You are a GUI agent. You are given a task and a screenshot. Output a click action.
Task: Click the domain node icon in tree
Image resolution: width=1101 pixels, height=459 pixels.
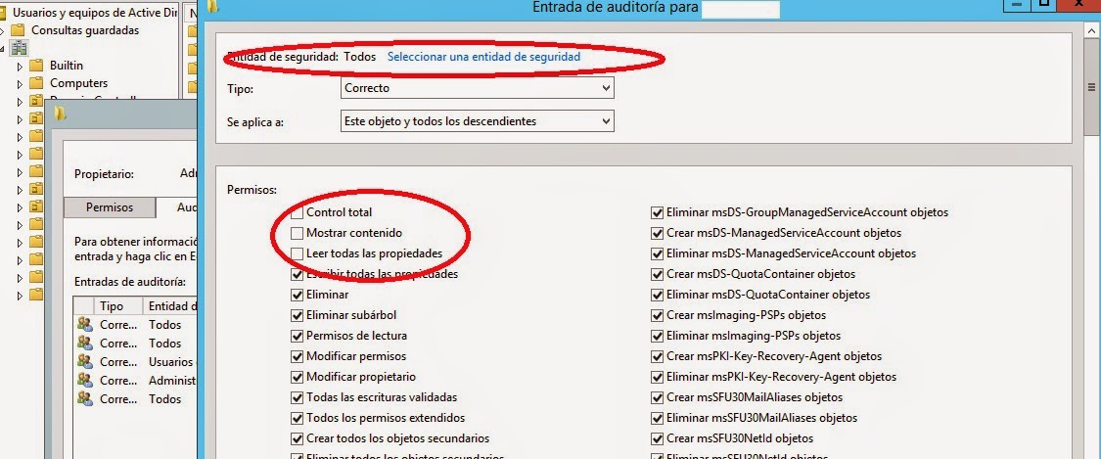pyautogui.click(x=19, y=47)
